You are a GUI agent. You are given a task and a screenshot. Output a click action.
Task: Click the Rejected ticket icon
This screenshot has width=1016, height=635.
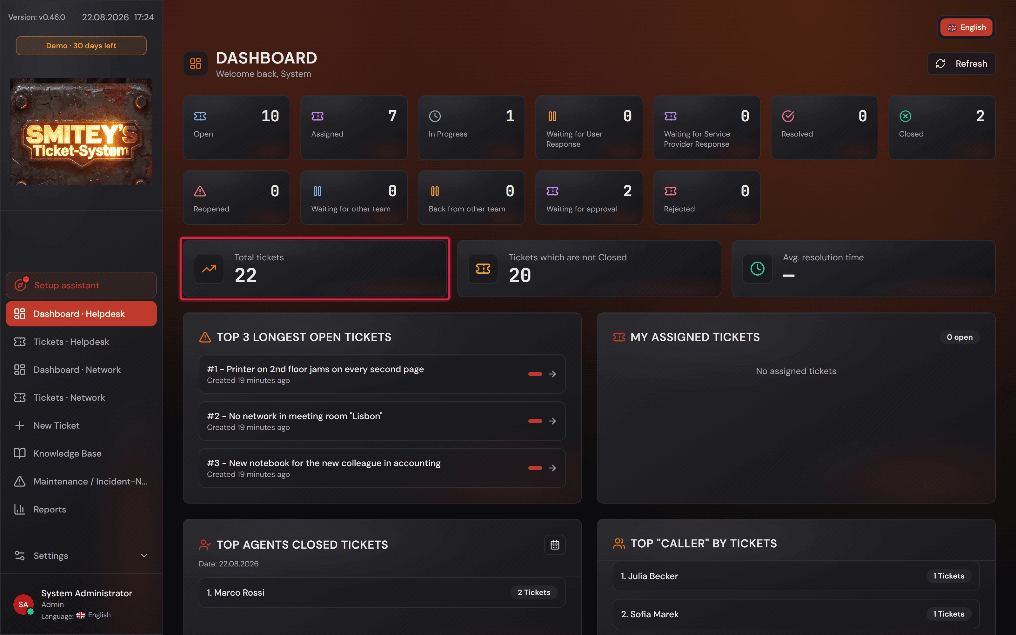671,191
